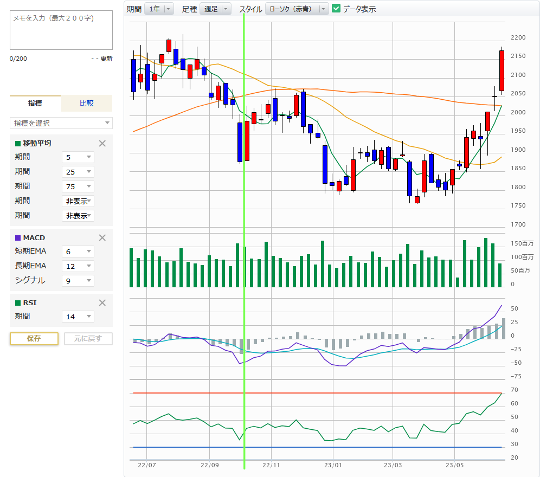
Task: Open the スタイル ローソク dropdown
Action: pos(297,9)
